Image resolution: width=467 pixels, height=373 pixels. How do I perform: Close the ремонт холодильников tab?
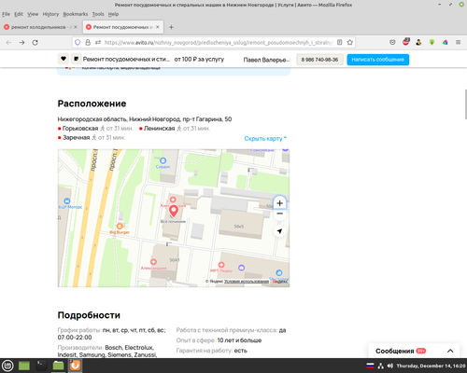[x=76, y=27]
